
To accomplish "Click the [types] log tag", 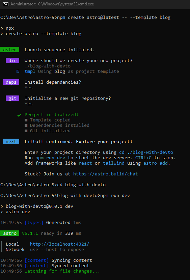I will (x=34, y=223).
